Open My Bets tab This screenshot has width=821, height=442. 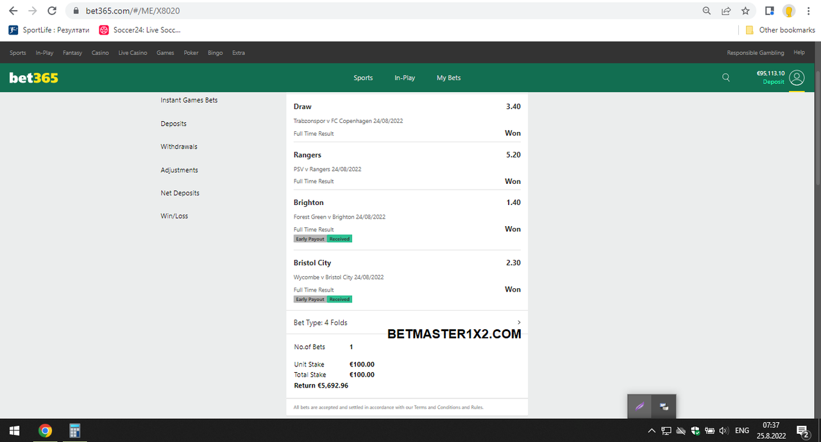point(449,78)
